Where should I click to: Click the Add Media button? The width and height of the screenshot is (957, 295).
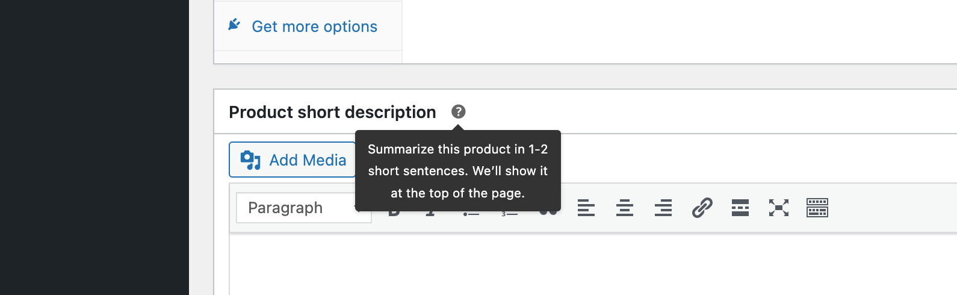(x=293, y=160)
